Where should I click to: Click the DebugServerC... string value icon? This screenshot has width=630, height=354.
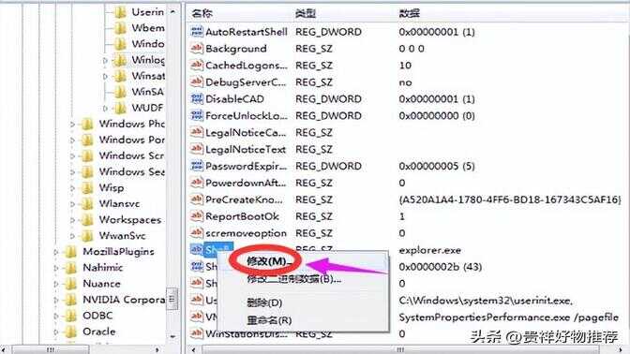(x=197, y=81)
